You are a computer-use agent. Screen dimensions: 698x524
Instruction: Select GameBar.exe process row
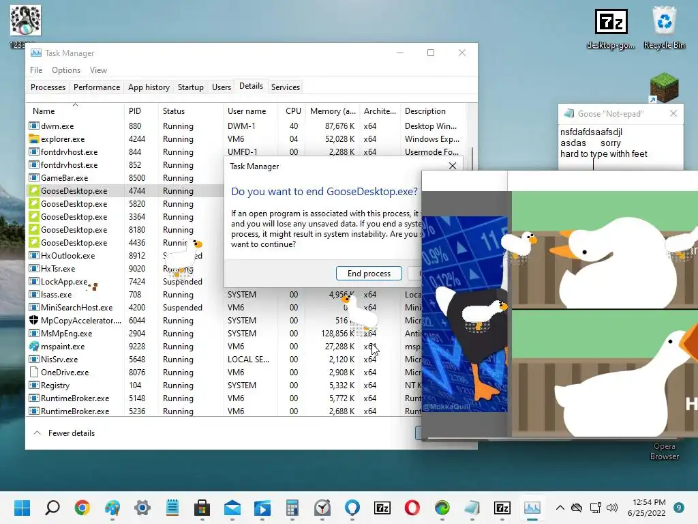point(125,178)
